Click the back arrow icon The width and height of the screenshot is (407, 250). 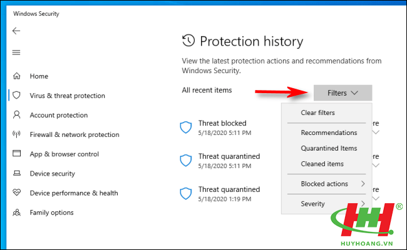tap(16, 31)
